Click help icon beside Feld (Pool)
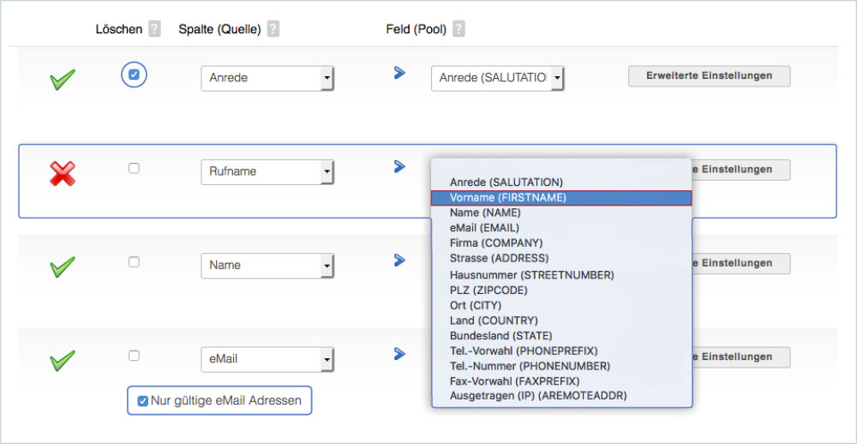This screenshot has width=857, height=444. [x=458, y=29]
